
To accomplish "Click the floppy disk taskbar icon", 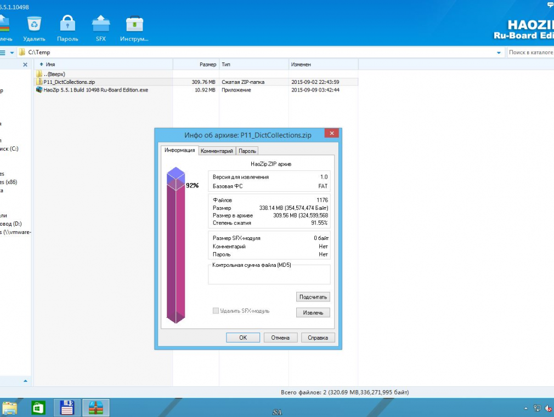I will pos(67,408).
